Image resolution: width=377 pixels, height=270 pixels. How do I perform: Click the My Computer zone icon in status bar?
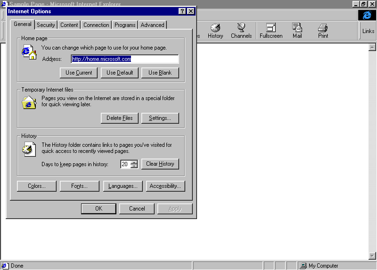tap(303, 266)
